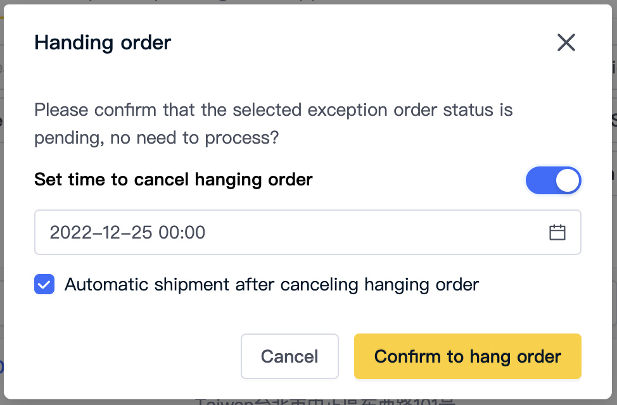Turn off the cancel hanging order timer switch
Image resolution: width=617 pixels, height=405 pixels.
[x=553, y=180]
